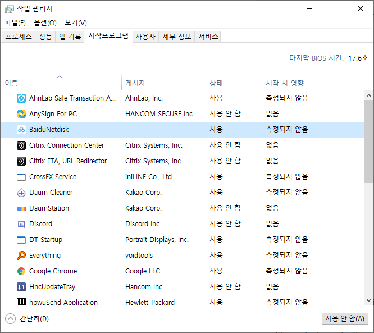Screen dimensions: 374x333
Task: Select the 시작프로그램 tab
Action: (108, 36)
